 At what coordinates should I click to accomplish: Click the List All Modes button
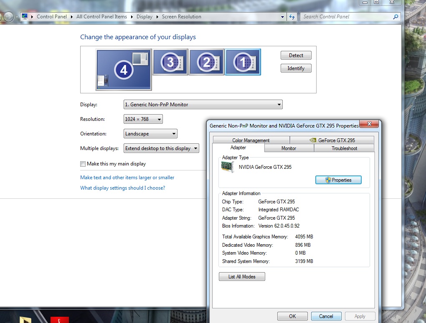[x=242, y=277]
